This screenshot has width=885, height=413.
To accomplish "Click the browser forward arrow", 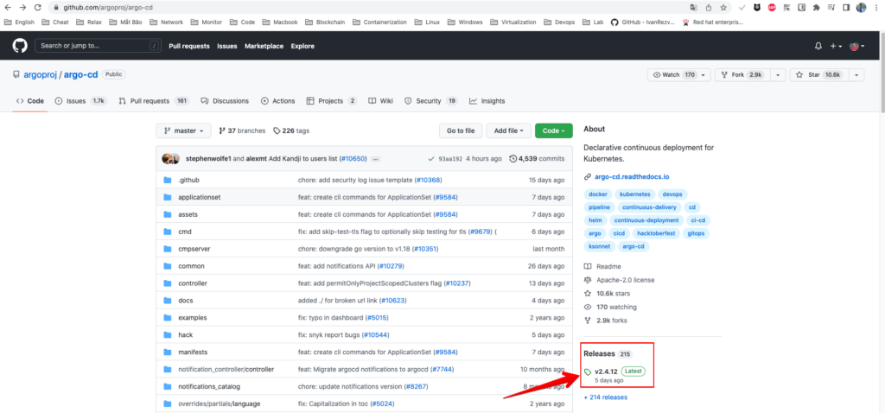I will tap(22, 7).
